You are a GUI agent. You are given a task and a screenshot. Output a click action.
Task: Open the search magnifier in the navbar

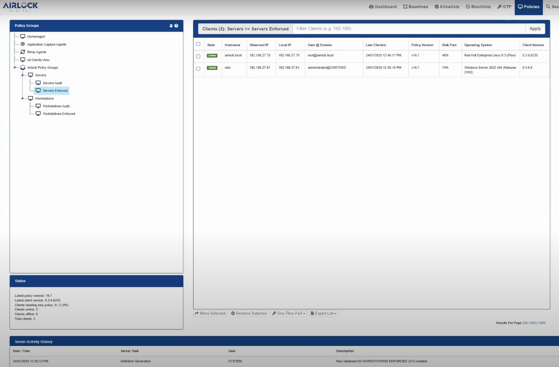pos(549,7)
